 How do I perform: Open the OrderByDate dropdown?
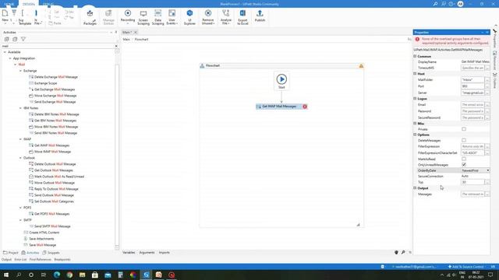[488, 170]
